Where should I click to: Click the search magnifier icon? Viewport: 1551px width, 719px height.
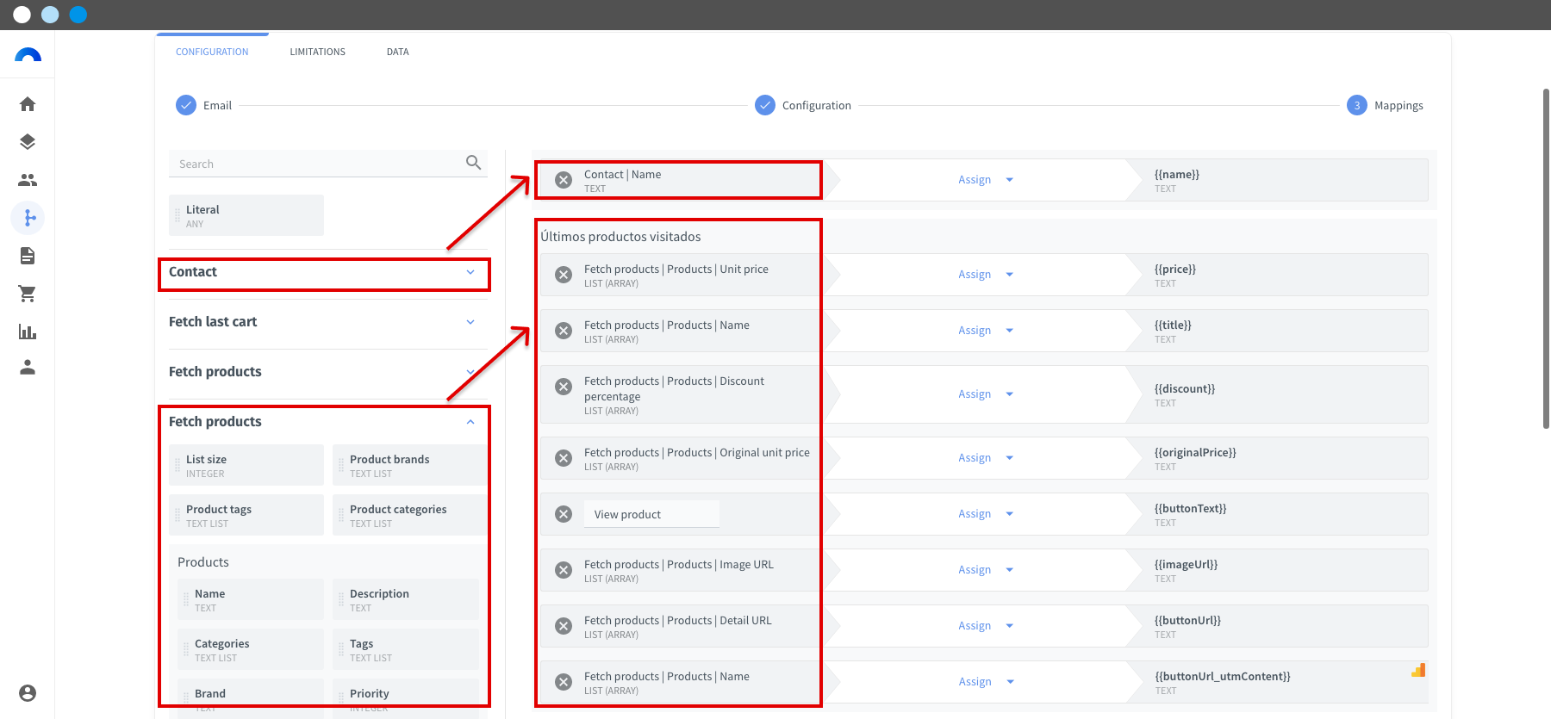(473, 163)
